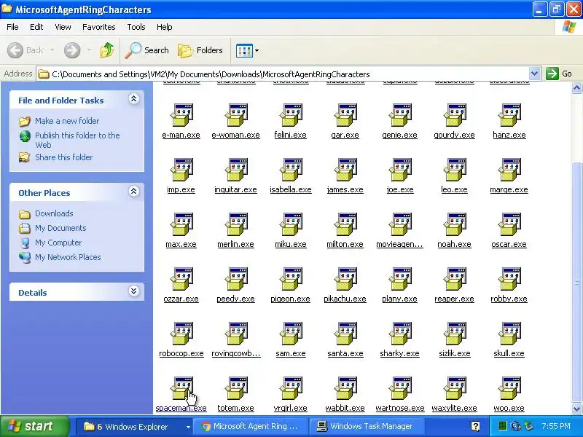Select the miku.exe file icon

[291, 224]
